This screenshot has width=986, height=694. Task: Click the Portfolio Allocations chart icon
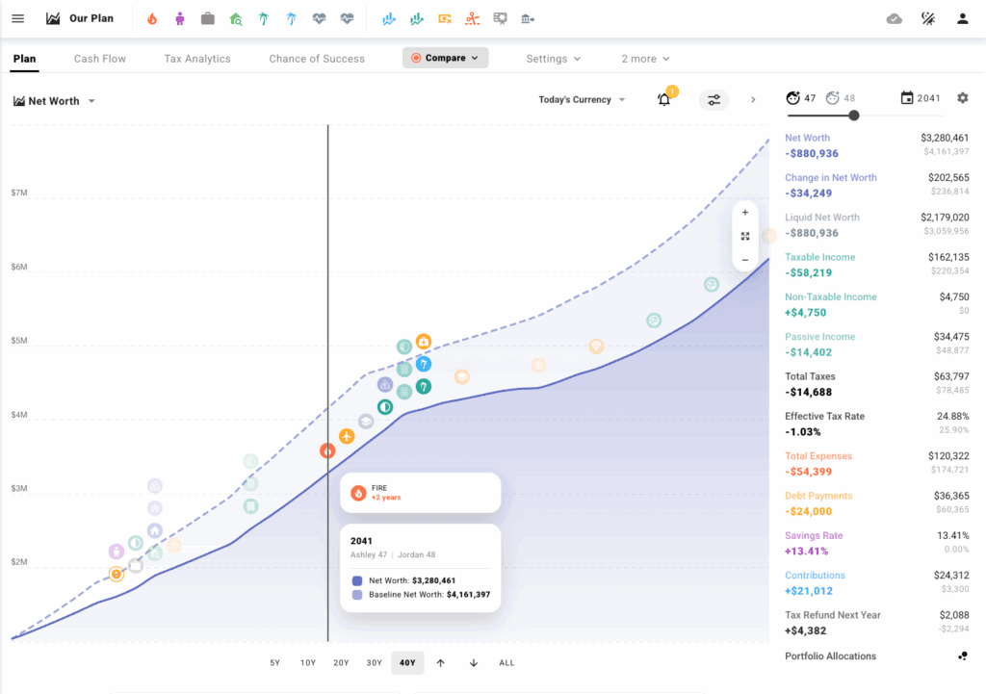pos(962,656)
